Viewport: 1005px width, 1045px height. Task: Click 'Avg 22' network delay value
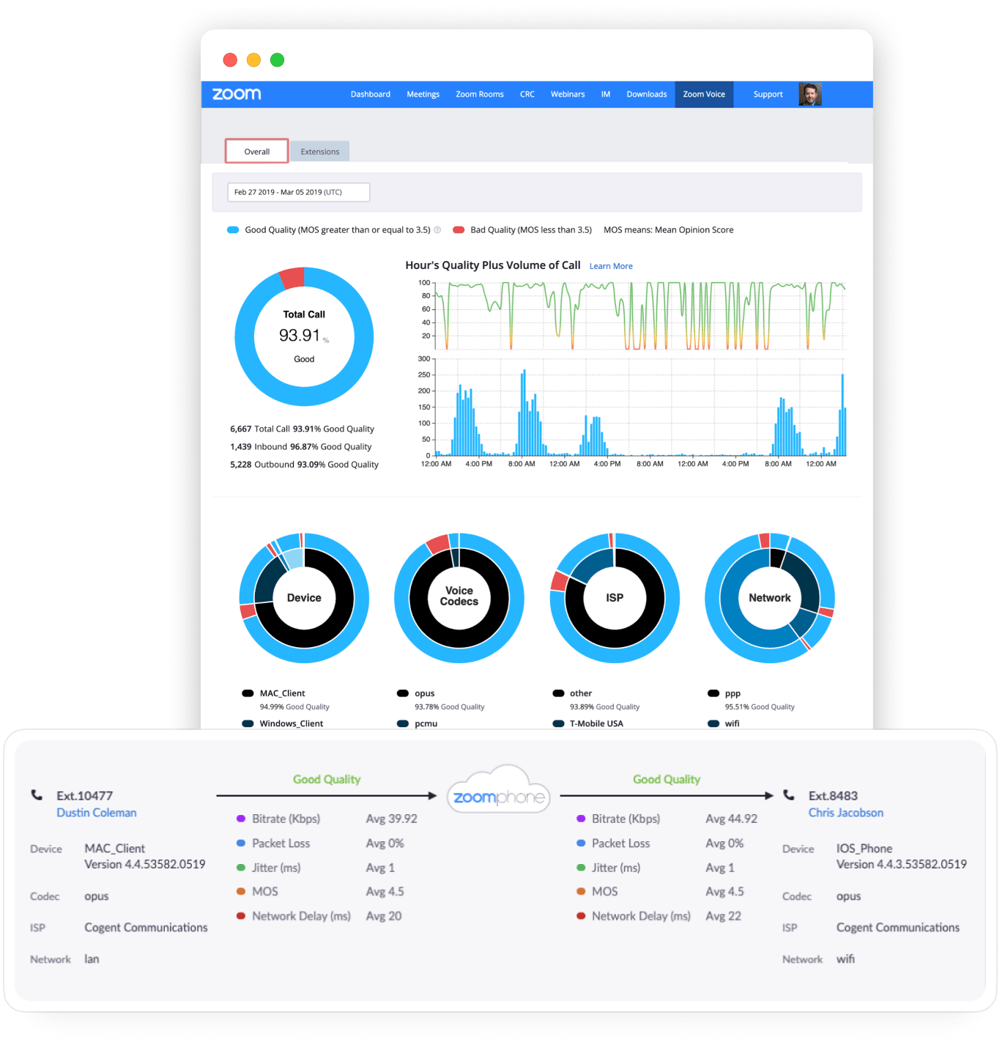click(723, 916)
